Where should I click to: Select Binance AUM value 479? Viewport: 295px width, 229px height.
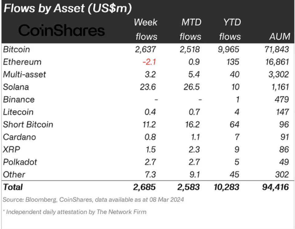point(281,99)
